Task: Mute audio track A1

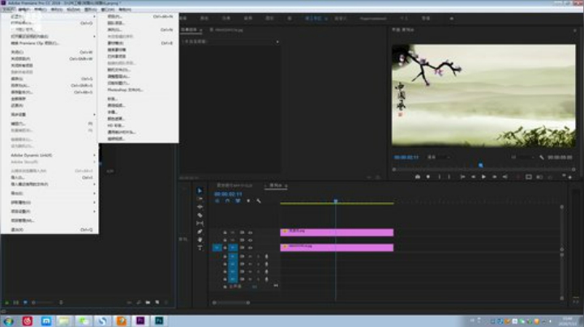Action: pyautogui.click(x=251, y=257)
